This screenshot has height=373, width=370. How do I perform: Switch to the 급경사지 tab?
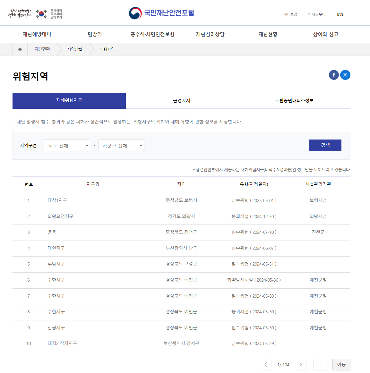point(182,101)
